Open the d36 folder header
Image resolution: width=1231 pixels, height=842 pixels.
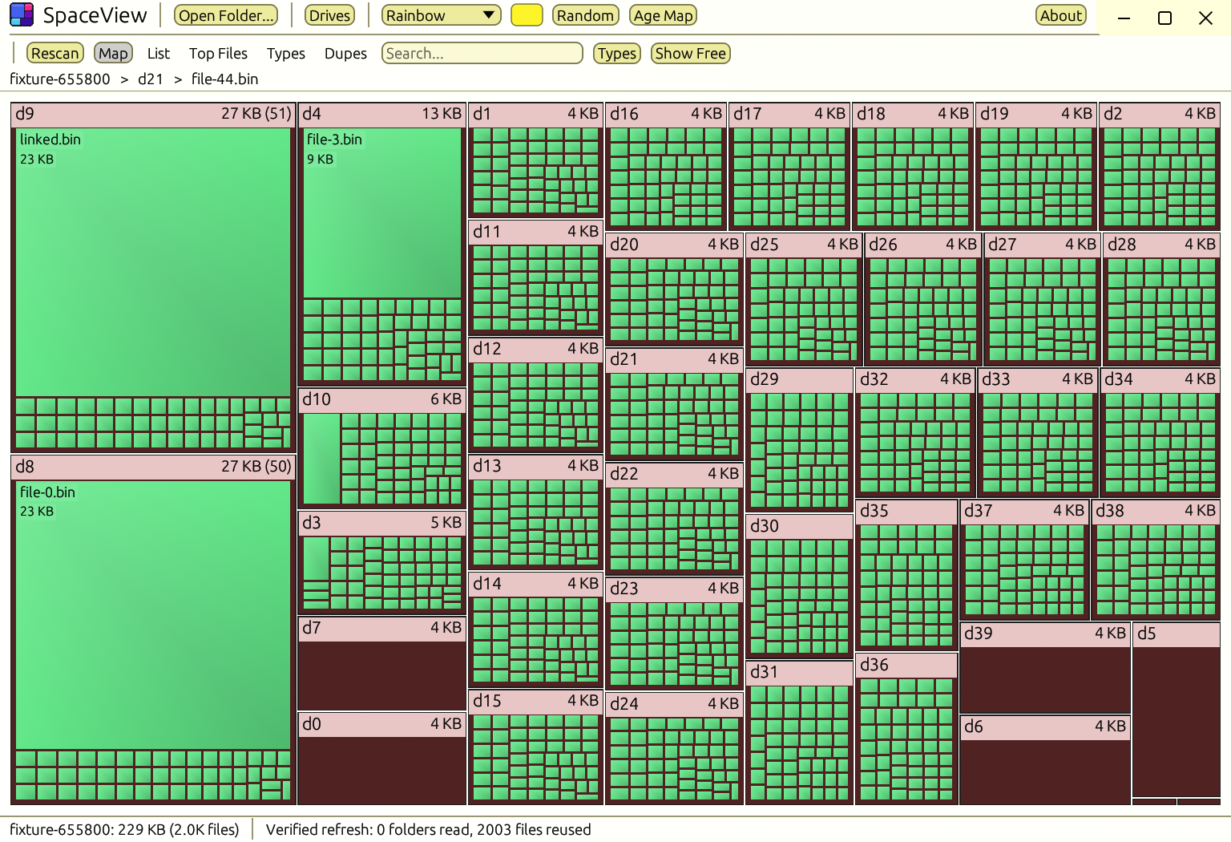(x=906, y=665)
